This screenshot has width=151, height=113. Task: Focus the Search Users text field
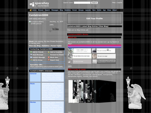point(82,3)
